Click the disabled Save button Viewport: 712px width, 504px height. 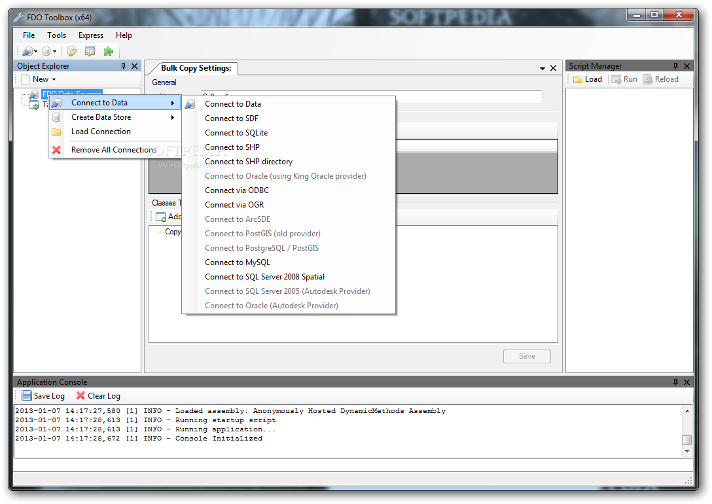point(527,357)
